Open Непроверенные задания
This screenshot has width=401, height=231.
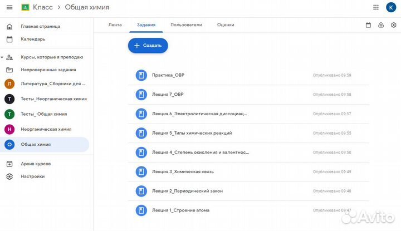pyautogui.click(x=48, y=70)
